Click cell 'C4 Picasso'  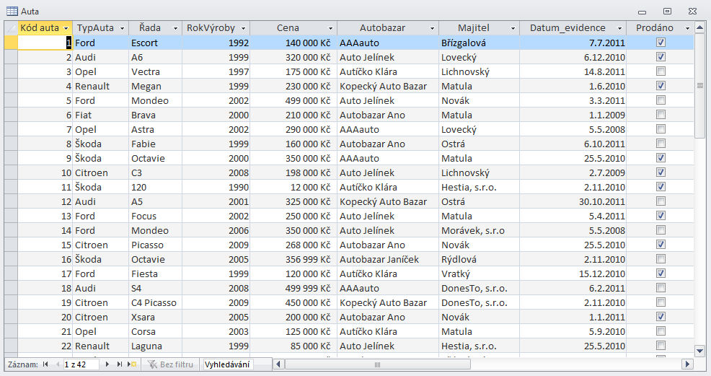coord(155,302)
